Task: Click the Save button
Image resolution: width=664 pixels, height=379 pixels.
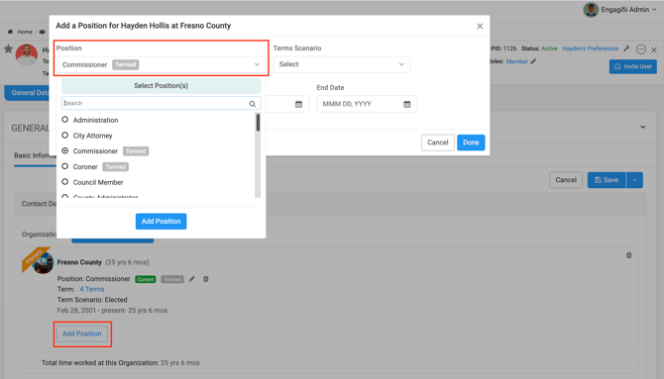Action: [607, 180]
